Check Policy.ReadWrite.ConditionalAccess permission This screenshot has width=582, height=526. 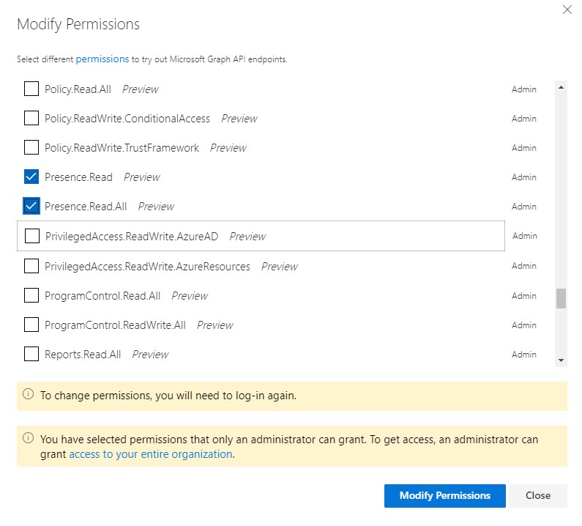click(31, 119)
